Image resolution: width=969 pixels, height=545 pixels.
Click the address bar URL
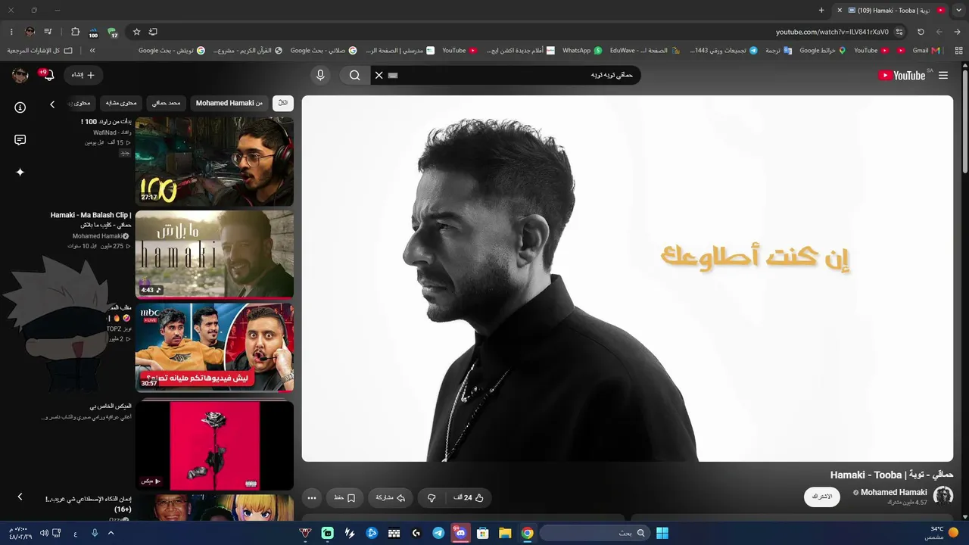[x=832, y=32]
